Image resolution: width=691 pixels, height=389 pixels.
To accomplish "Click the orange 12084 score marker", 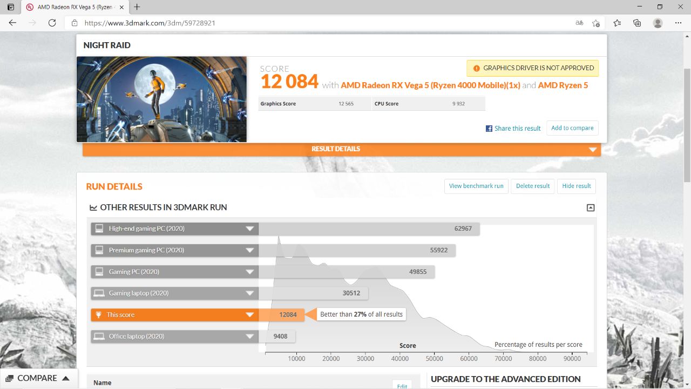I will click(x=282, y=315).
